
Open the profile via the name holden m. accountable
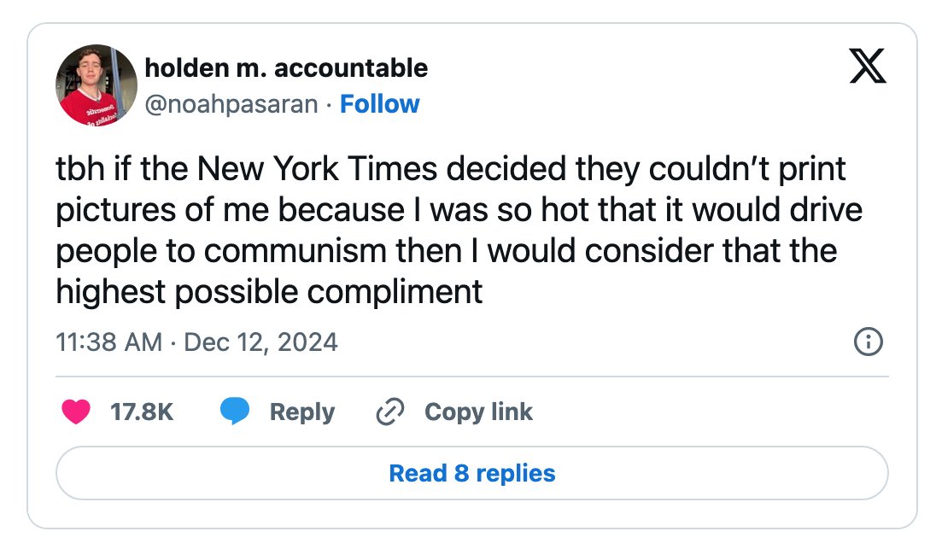pos(286,67)
